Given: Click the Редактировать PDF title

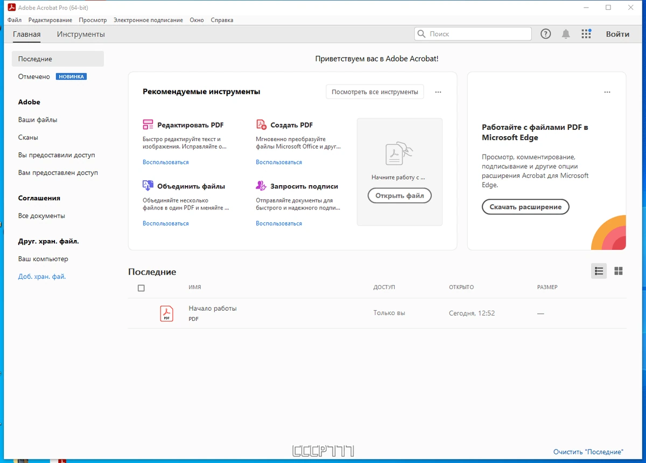Looking at the screenshot, I should point(191,125).
